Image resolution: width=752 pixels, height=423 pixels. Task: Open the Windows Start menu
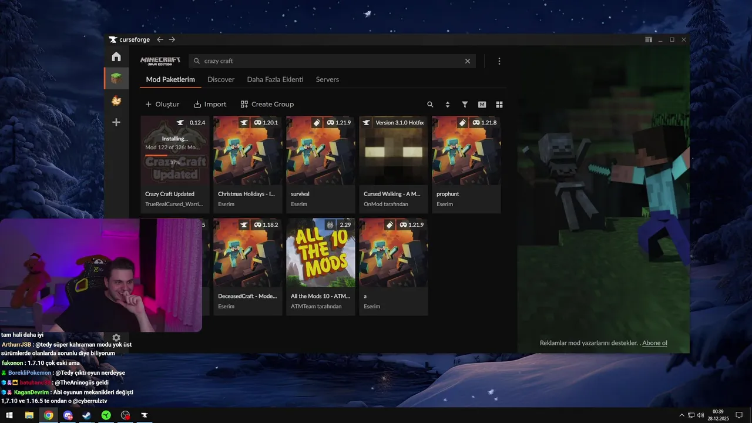(9, 415)
